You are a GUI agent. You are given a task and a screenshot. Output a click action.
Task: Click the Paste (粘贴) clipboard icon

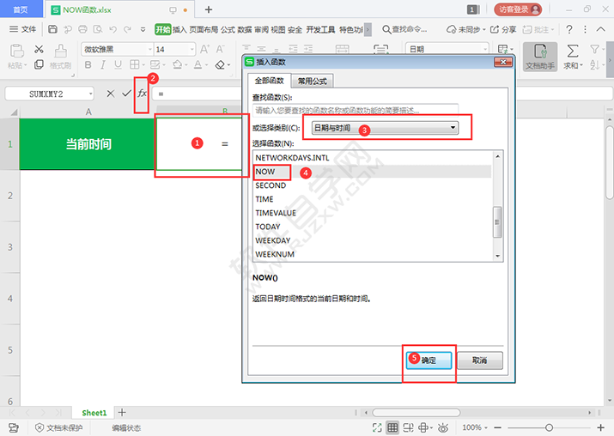pos(17,51)
